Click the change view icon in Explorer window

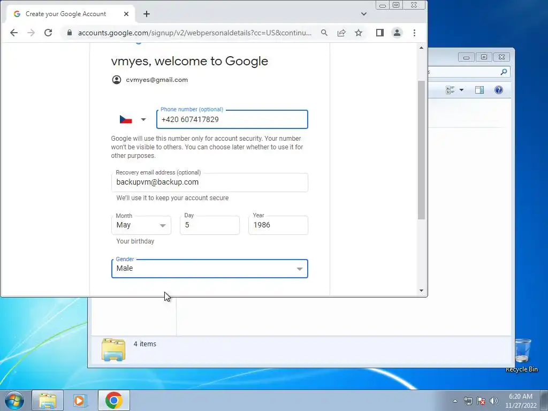450,90
